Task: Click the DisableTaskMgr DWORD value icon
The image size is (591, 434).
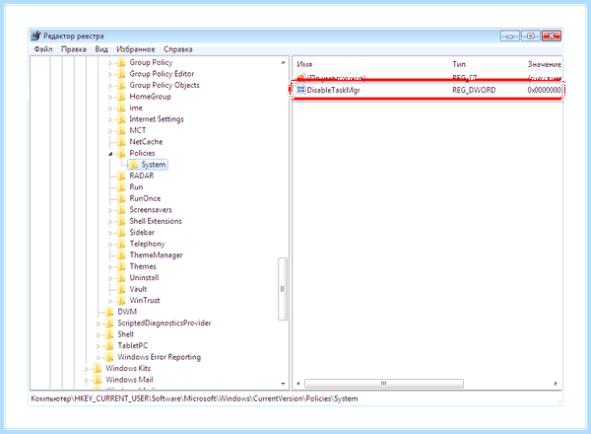Action: 300,90
